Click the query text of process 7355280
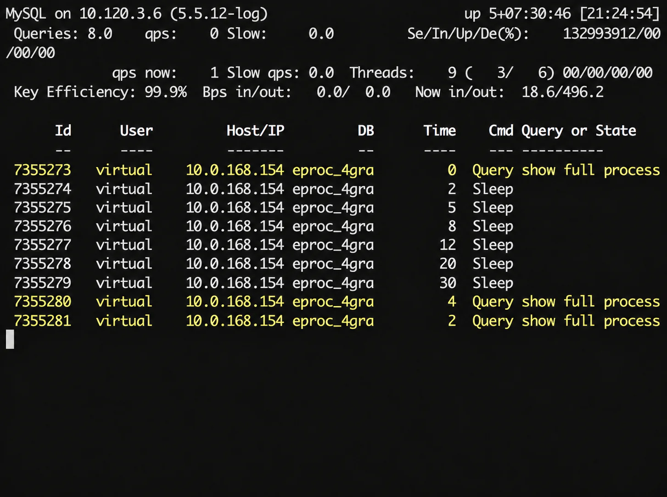This screenshot has width=667, height=497. (x=591, y=302)
